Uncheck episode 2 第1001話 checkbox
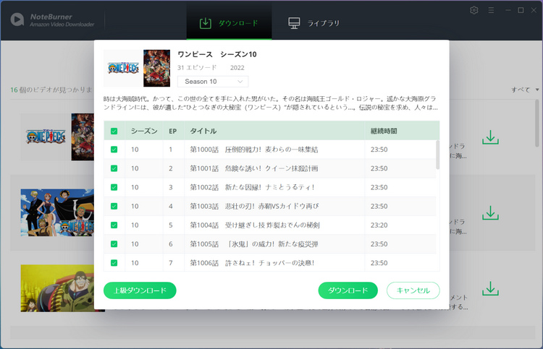 pos(114,168)
